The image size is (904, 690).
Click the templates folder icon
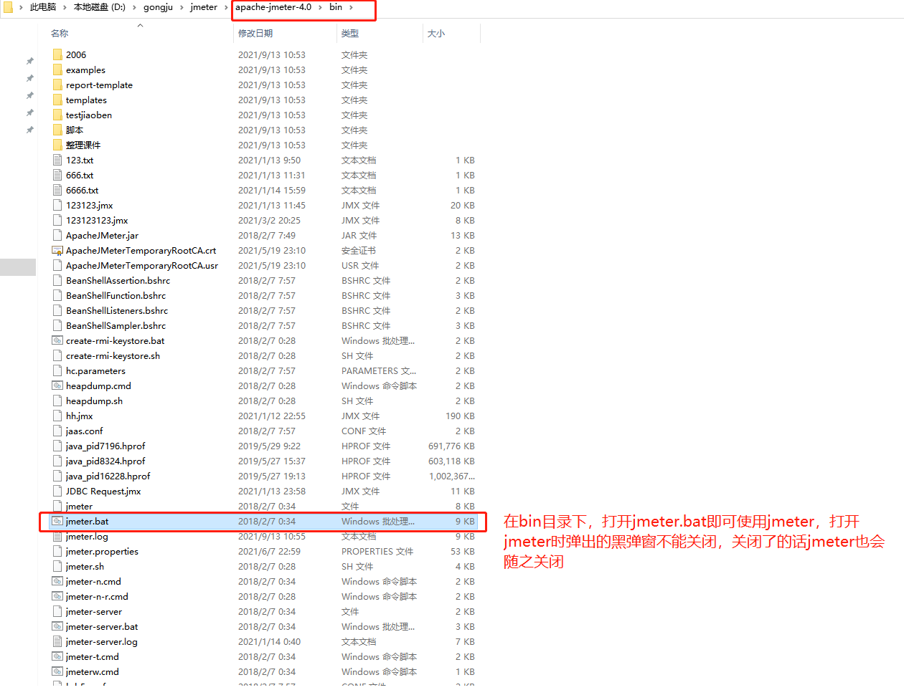click(x=57, y=100)
